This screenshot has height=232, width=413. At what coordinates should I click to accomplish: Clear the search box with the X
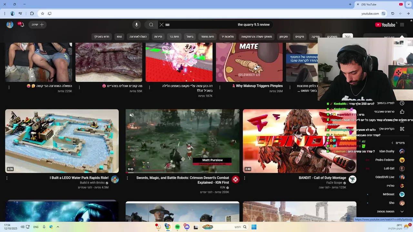[x=162, y=25]
